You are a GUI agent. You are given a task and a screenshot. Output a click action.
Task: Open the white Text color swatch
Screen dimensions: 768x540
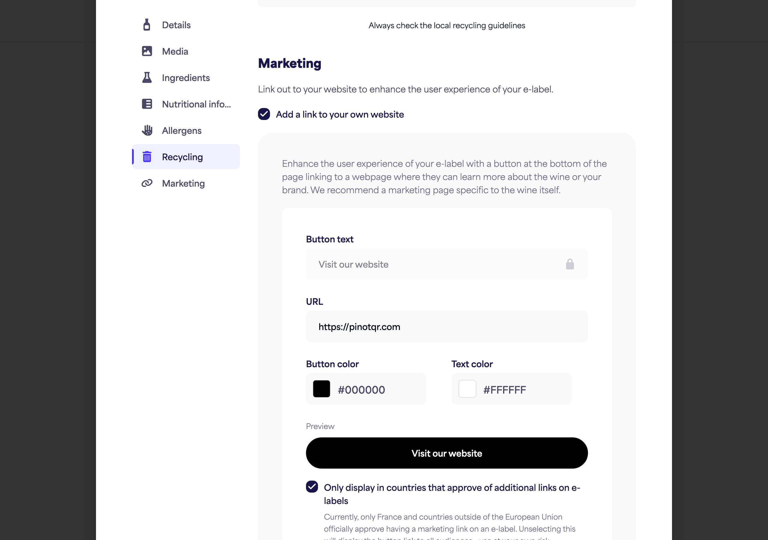[x=467, y=389]
